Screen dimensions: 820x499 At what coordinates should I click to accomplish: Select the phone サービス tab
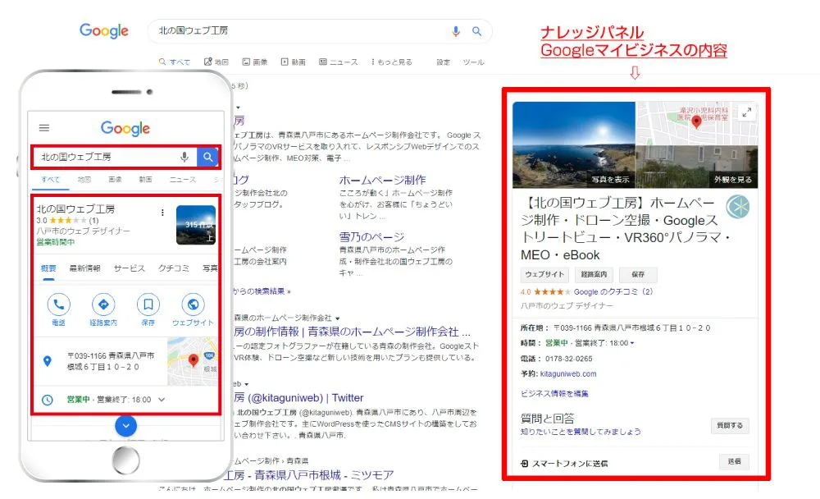pyautogui.click(x=130, y=268)
